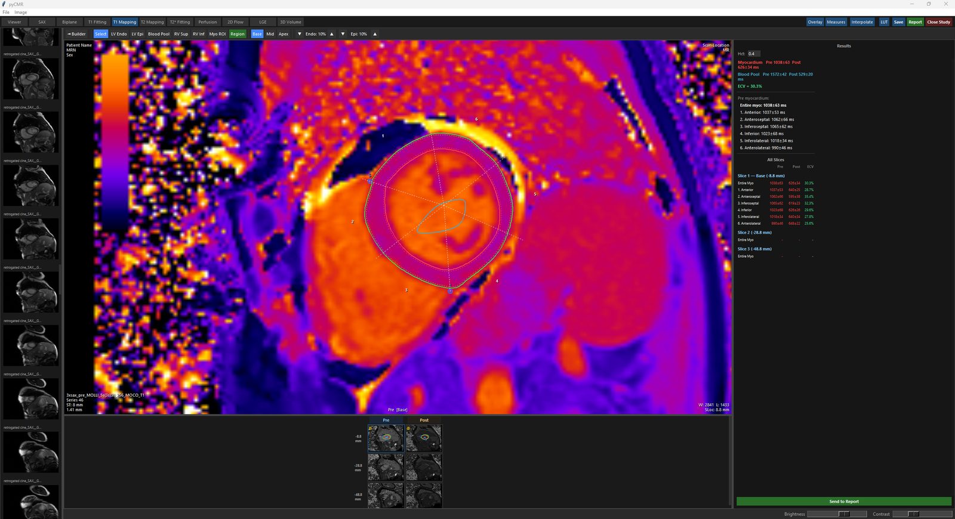The image size is (955, 519).
Task: Select the RV Inf insertion tool
Action: pyautogui.click(x=199, y=34)
